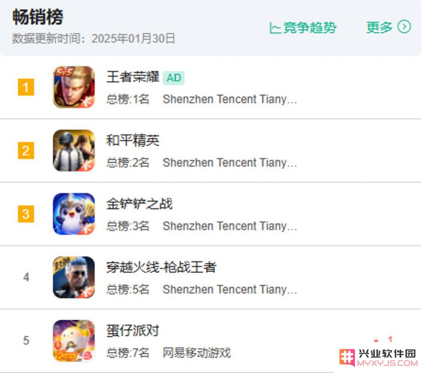423x373 pixels.
Task: Select the 蛋仔派对 title text
Action: (x=133, y=331)
